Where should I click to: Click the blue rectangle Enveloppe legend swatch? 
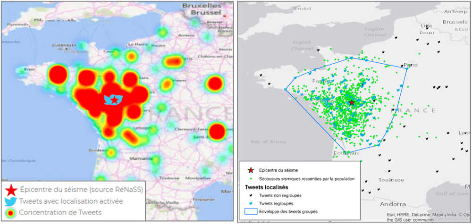tap(250, 212)
